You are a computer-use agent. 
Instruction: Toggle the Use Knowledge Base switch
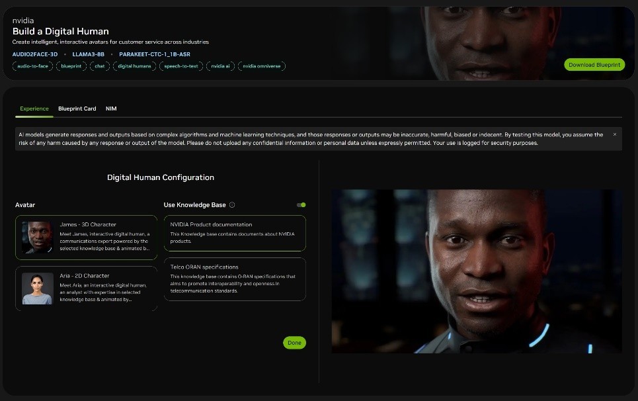click(301, 204)
